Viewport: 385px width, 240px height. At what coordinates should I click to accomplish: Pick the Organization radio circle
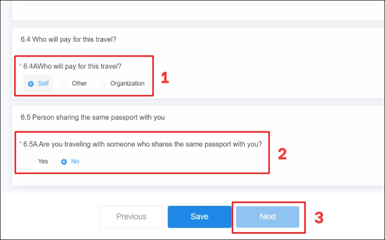[x=103, y=84]
